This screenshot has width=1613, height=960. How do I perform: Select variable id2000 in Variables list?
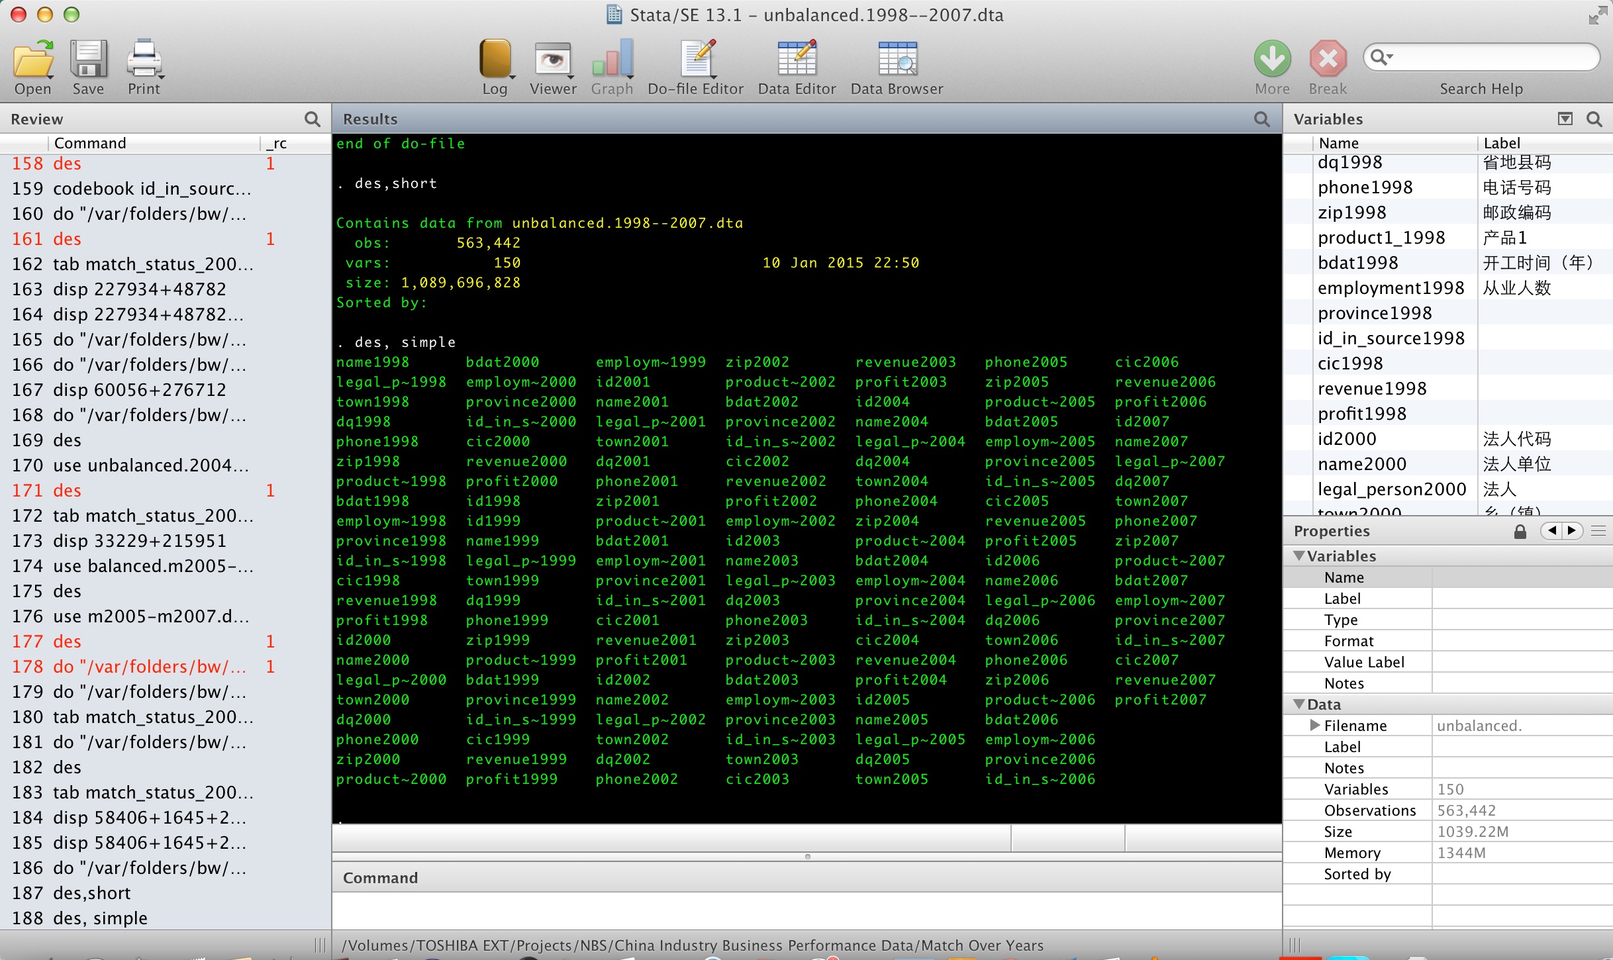click(1447, 439)
